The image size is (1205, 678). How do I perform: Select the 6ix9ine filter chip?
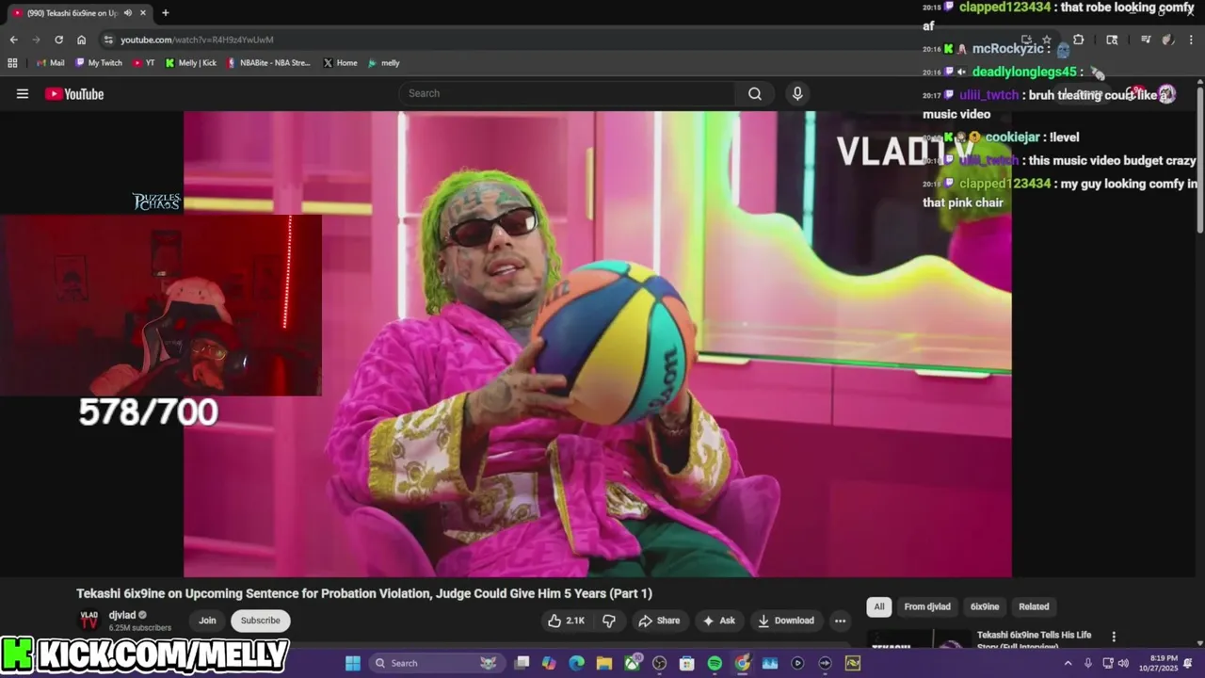tap(985, 606)
